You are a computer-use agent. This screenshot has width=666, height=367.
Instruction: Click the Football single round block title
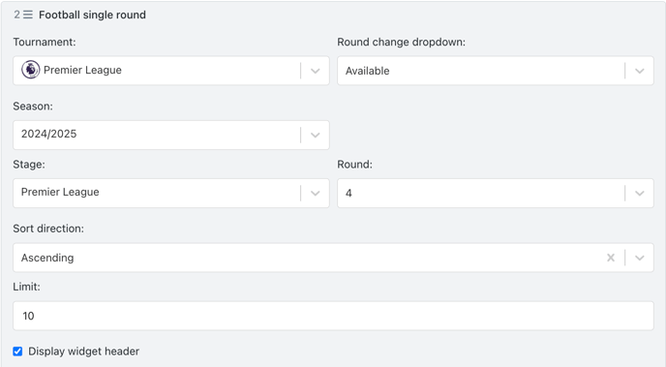(92, 15)
